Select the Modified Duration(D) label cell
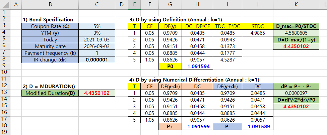The width and height of the screenshot is (327, 135). tap(50, 93)
